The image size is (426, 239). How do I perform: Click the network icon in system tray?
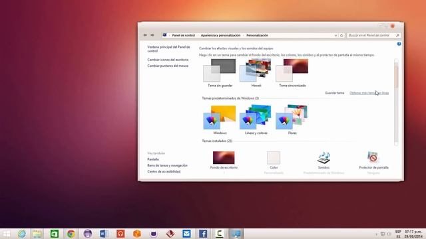pyautogui.click(x=383, y=234)
